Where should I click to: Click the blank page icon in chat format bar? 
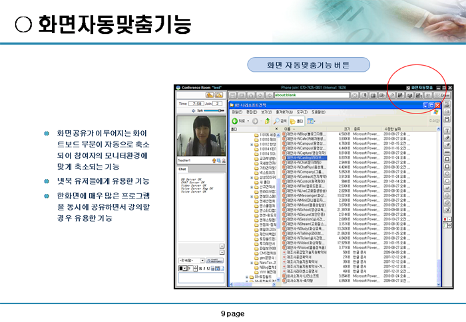[222, 268]
